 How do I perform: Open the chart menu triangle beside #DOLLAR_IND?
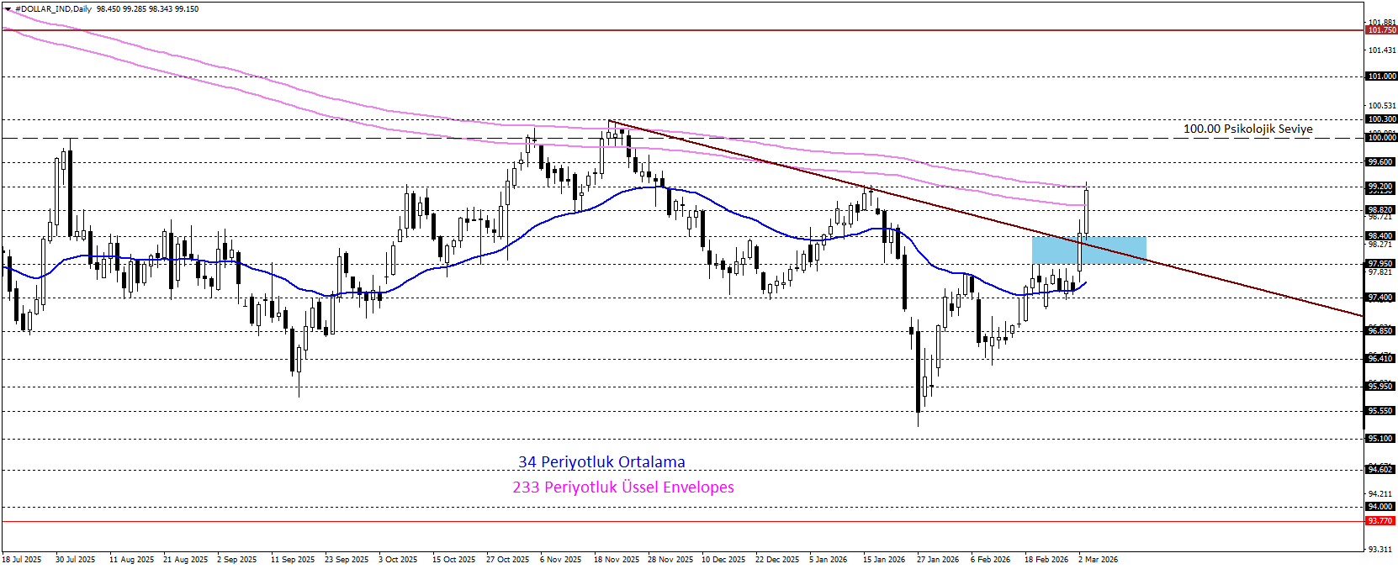(x=8, y=9)
